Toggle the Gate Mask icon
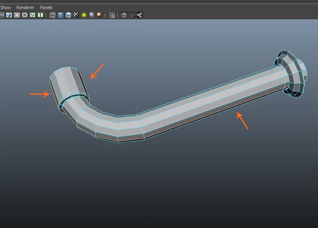The width and height of the screenshot is (318, 228). point(17,15)
